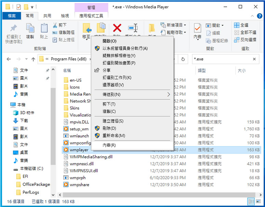The image size is (265, 207).
Task: Select Open (開啟) in context menu
Action: (x=132, y=41)
